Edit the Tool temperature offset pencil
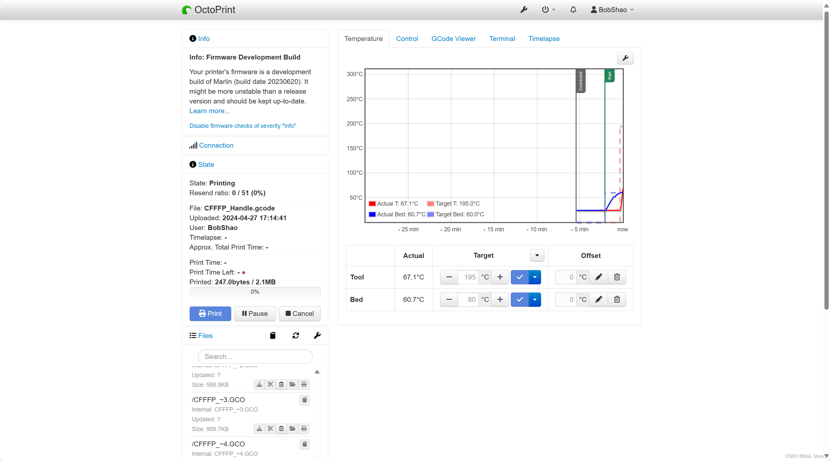The width and height of the screenshot is (830, 461). pyautogui.click(x=598, y=277)
